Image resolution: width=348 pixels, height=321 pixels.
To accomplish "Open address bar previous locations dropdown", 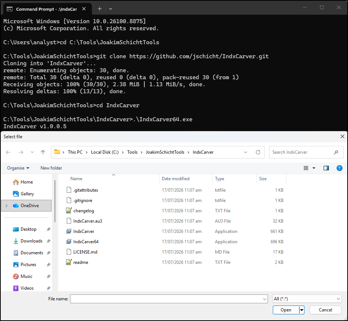I will (x=246, y=152).
